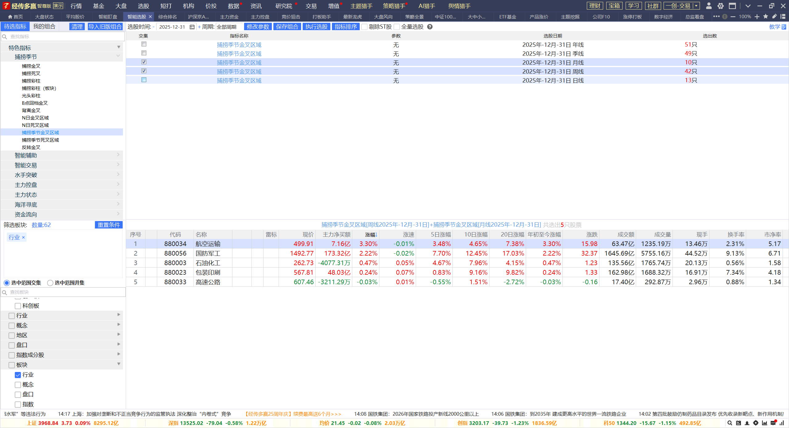The height and width of the screenshot is (428, 789).
Task: Open the panel layout icon at tab bar end
Action: coord(783,17)
